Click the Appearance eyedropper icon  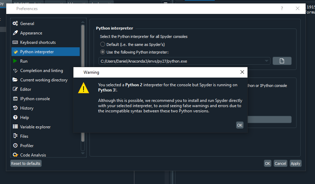[15, 33]
